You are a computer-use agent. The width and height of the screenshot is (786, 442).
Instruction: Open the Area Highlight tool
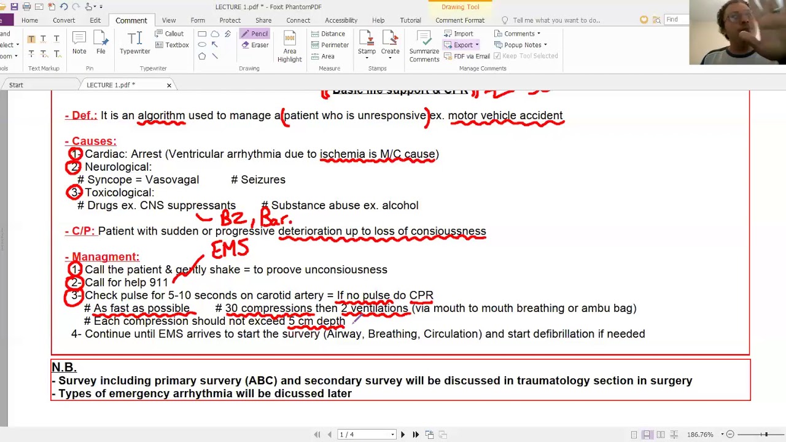tap(289, 46)
